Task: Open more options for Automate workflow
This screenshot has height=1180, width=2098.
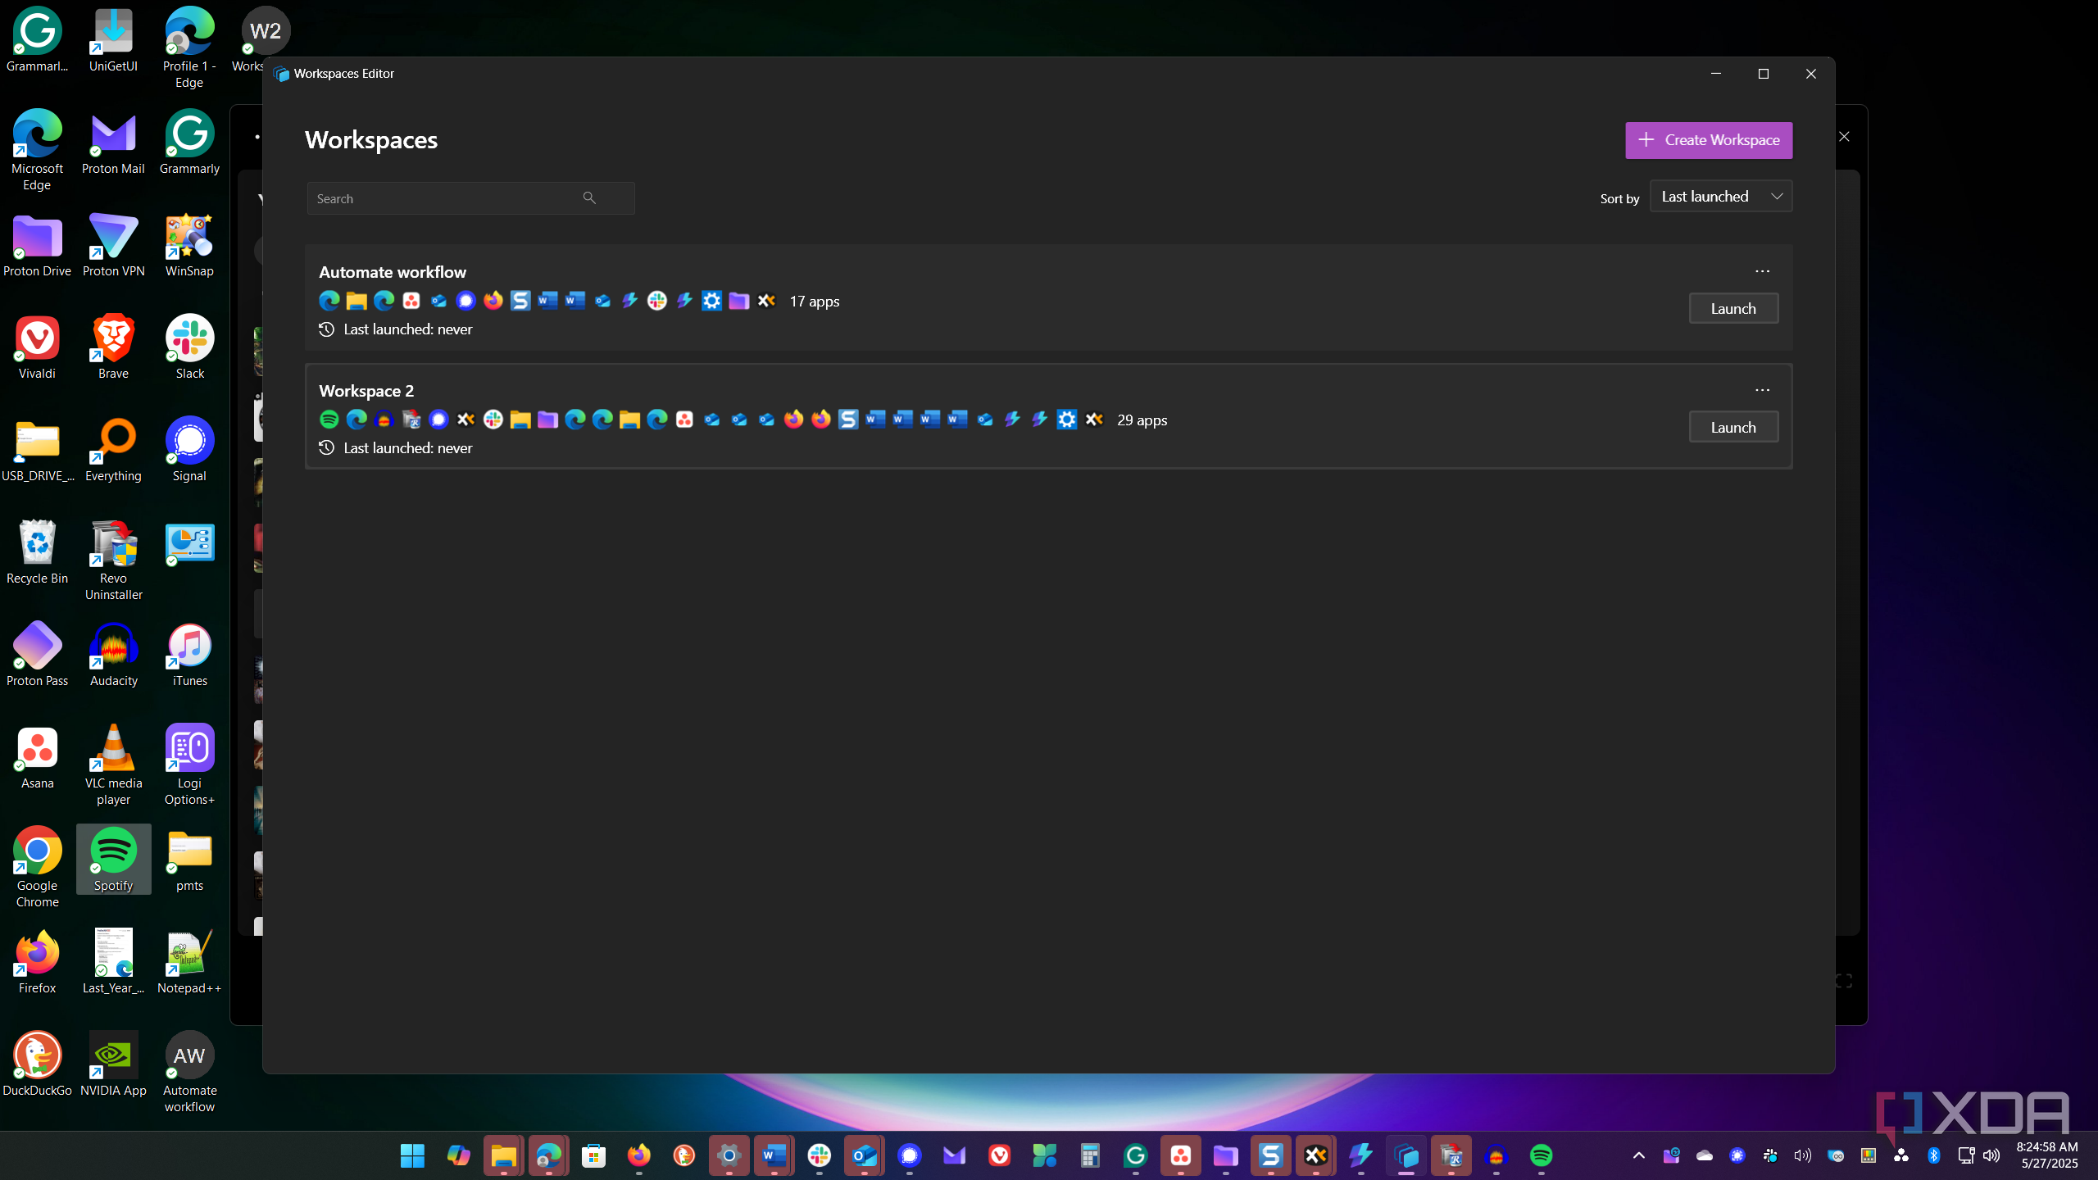Action: tap(1762, 271)
